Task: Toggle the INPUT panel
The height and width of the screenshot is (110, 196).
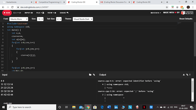Action: (x=28, y=13)
